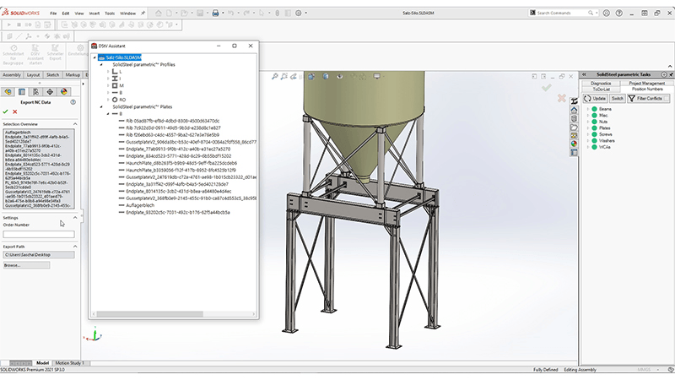Click the Update button in task pane
Image resolution: width=675 pixels, height=380 pixels.
click(597, 99)
